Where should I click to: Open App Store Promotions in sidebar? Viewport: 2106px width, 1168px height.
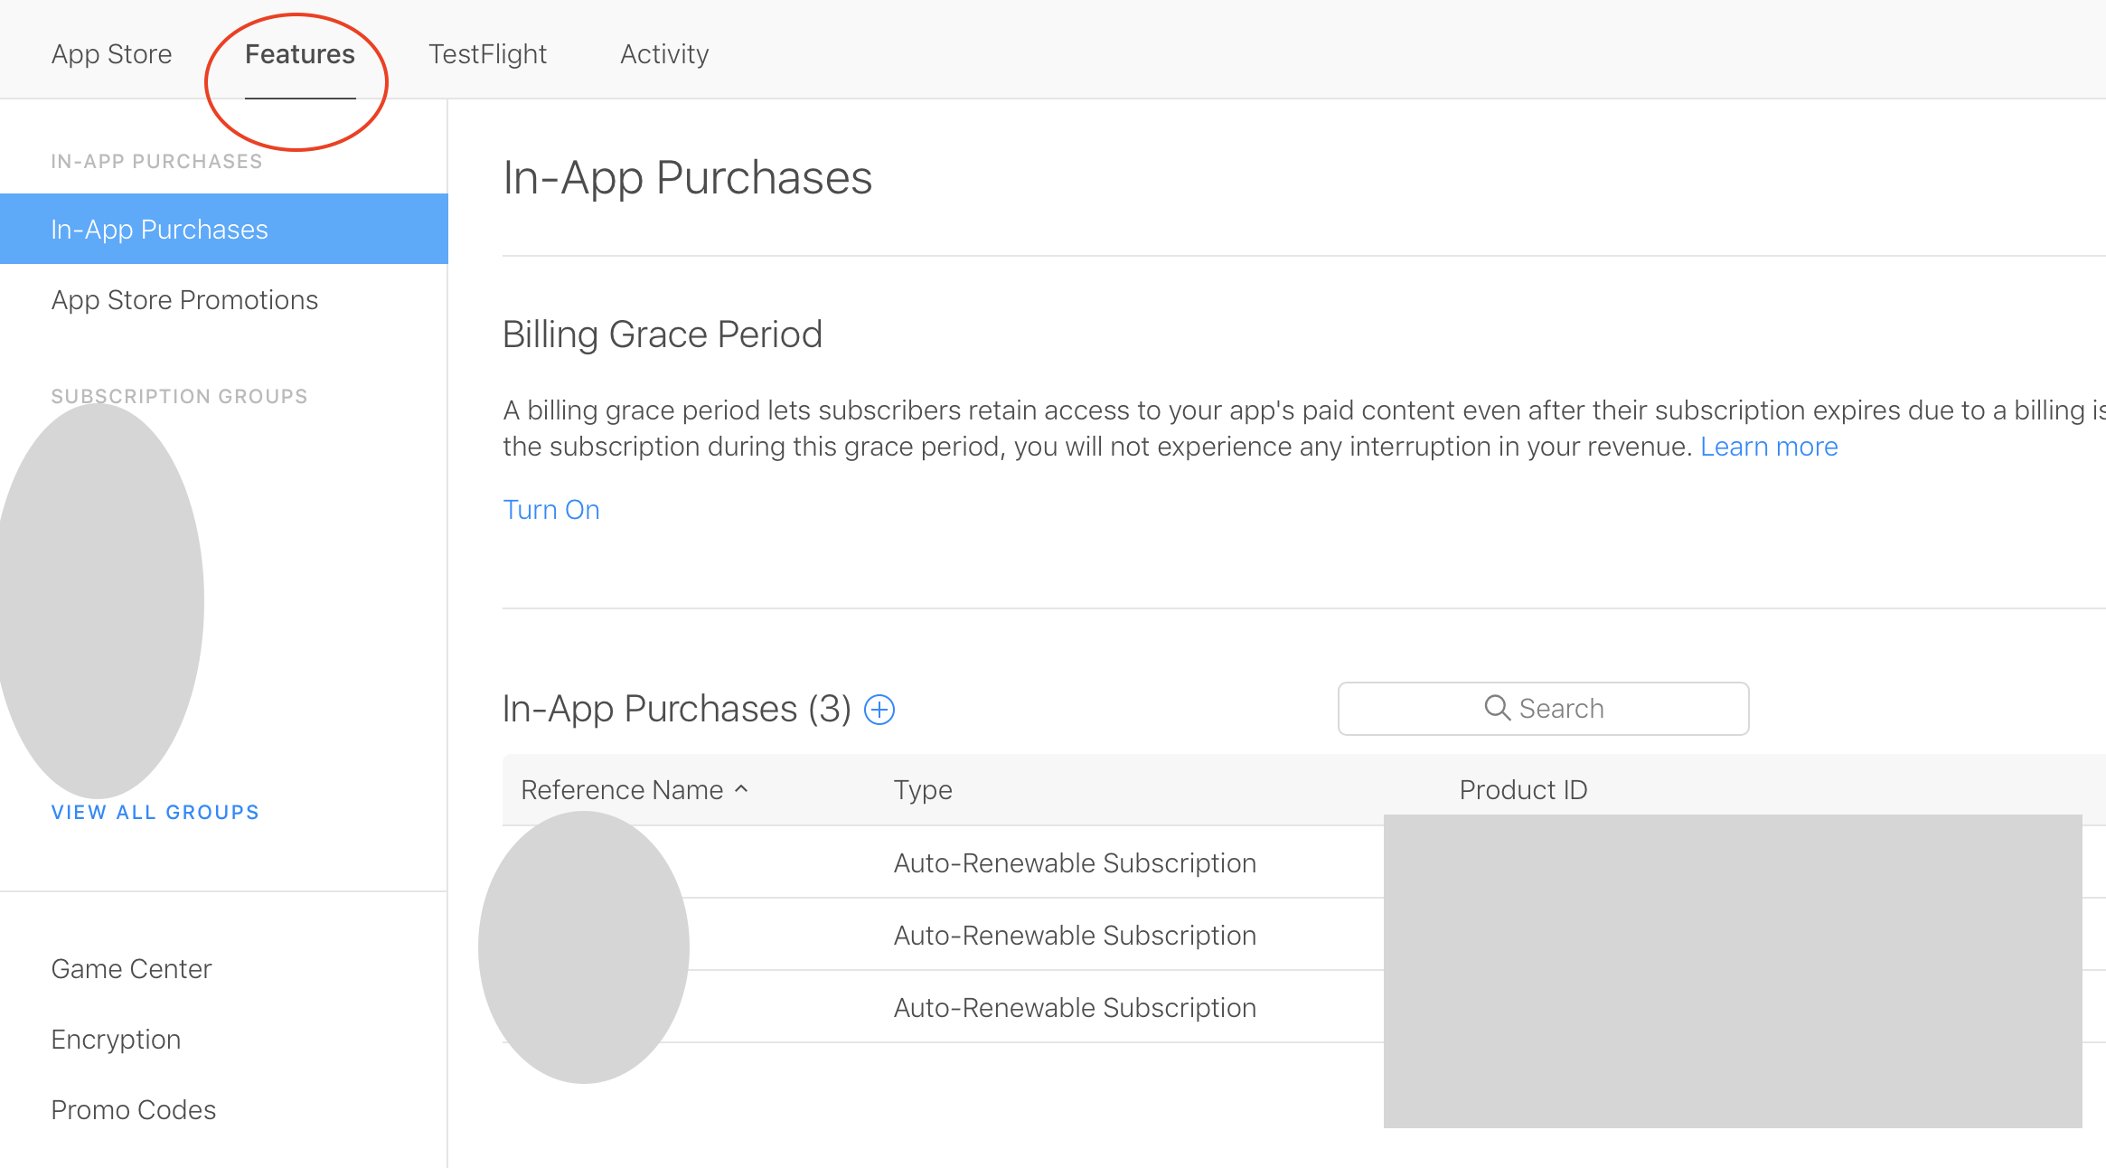[x=184, y=300]
